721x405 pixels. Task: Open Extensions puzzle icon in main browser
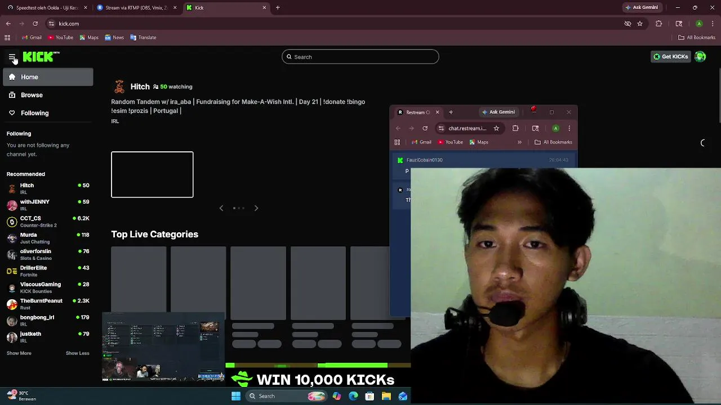[x=658, y=24]
